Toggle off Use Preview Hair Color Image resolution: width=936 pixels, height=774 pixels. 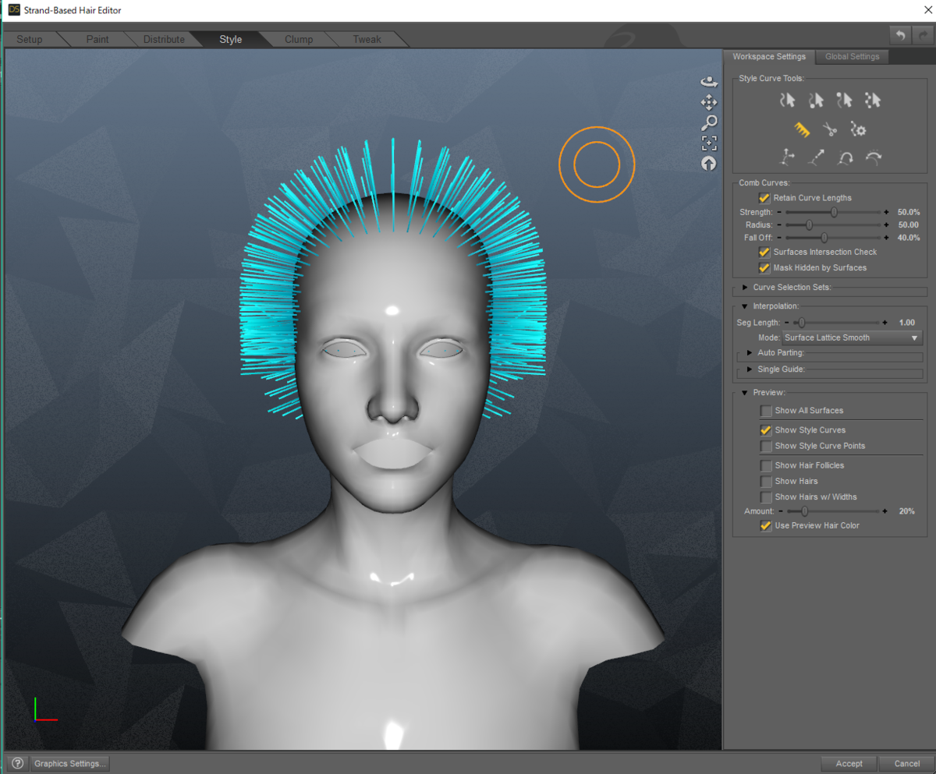[765, 525]
